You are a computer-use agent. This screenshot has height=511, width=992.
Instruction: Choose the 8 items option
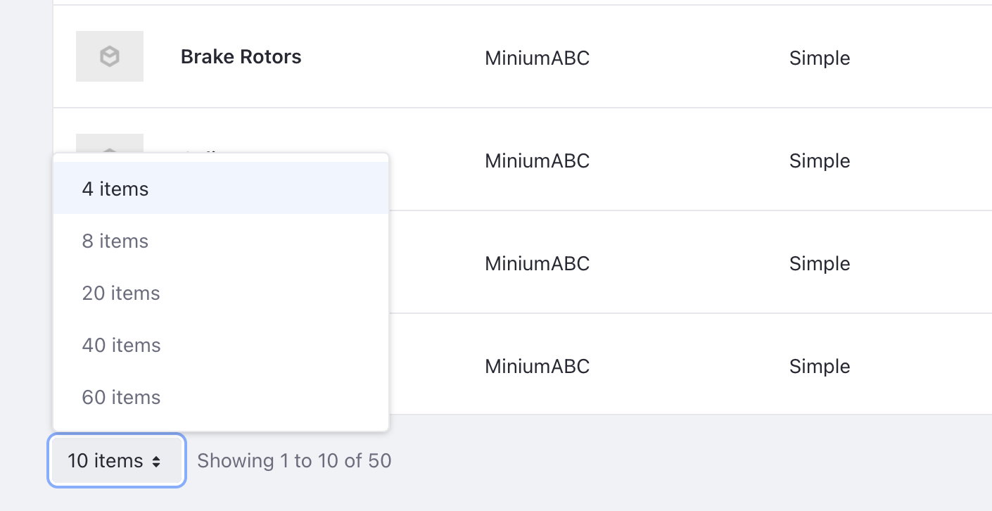221,241
